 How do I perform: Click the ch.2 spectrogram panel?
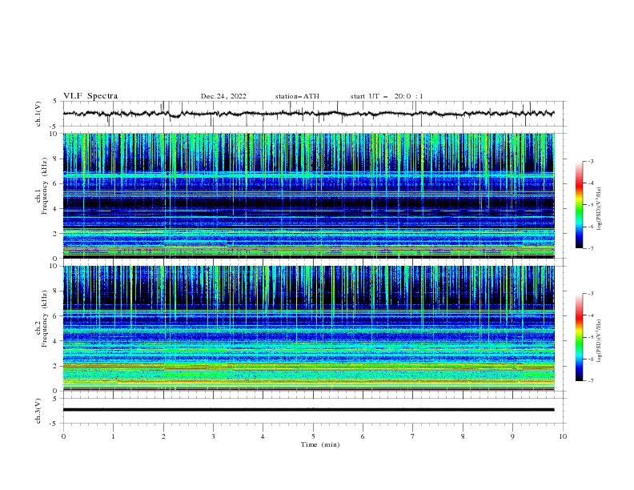click(309, 328)
